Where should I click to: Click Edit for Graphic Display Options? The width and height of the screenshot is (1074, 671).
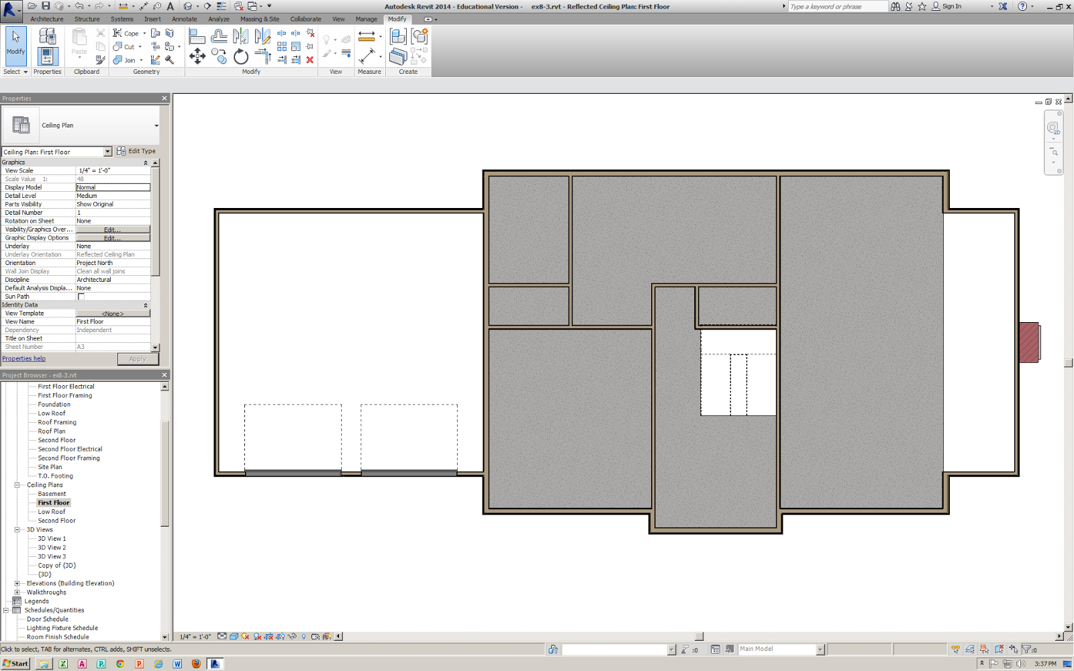click(x=113, y=238)
